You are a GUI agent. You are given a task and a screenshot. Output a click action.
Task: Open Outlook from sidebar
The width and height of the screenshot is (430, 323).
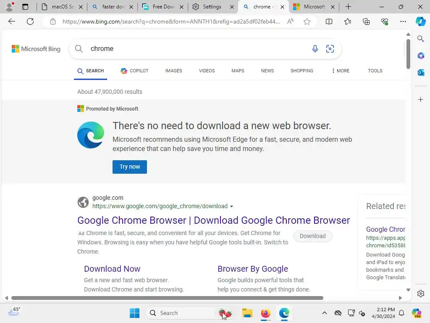(421, 72)
